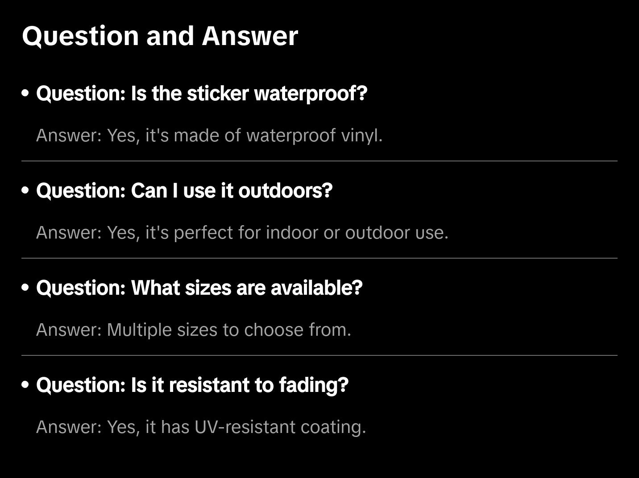This screenshot has width=639, height=478.
Task: Select the "Can I use it outdoors?" question
Action: pos(184,191)
